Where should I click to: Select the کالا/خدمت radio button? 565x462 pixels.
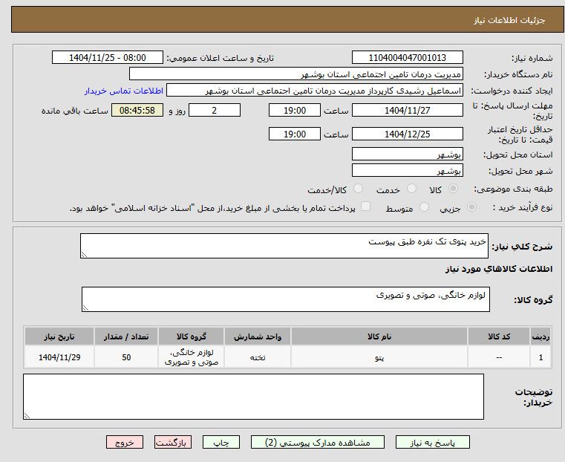358,189
